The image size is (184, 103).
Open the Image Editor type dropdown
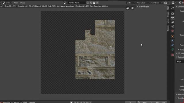[x=1, y=3]
